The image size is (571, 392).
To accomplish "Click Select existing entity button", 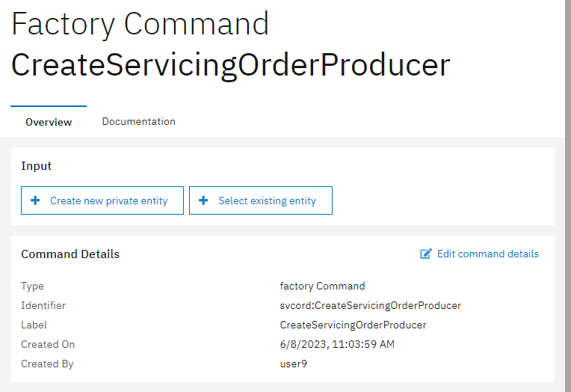I will (x=261, y=200).
